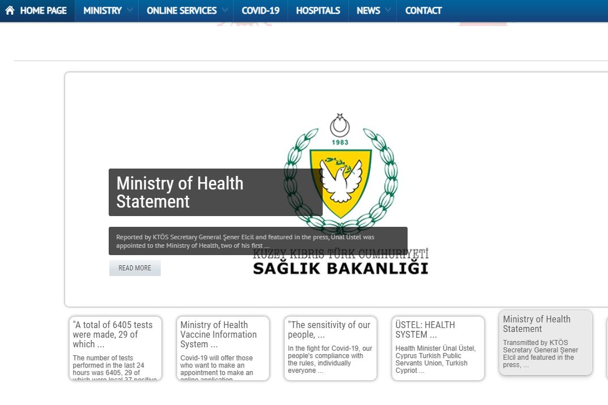Open the HOSPITALS page
This screenshot has height=405, width=608.
click(318, 10)
